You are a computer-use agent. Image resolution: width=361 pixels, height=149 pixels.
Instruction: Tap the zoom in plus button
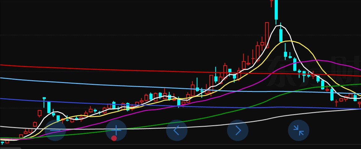click(x=116, y=130)
